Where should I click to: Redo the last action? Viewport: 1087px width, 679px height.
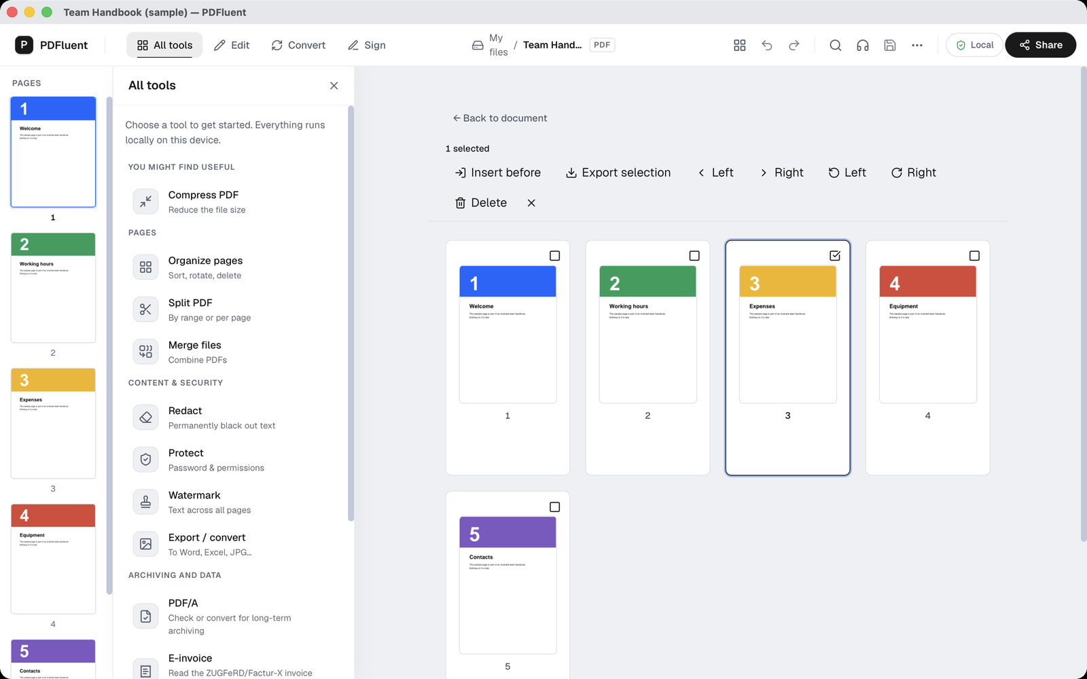[x=794, y=45]
